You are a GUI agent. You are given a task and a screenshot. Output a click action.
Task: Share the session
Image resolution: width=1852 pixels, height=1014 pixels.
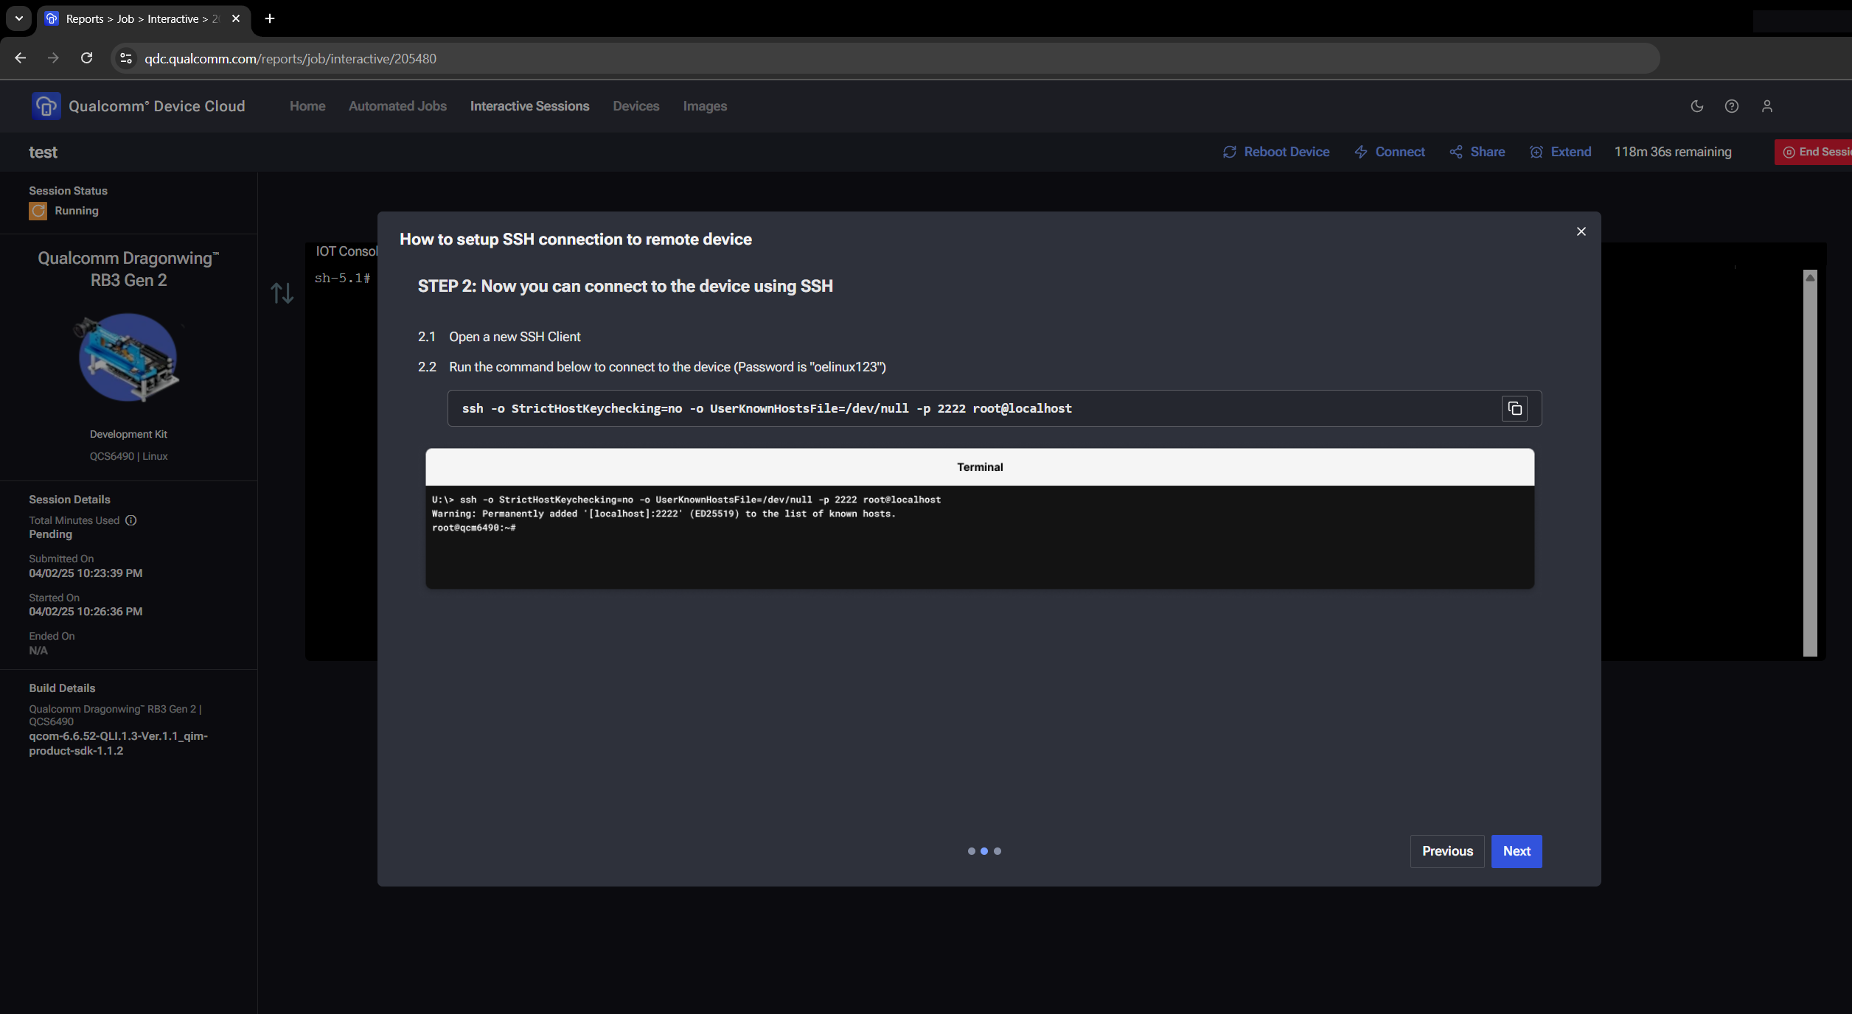click(1477, 152)
